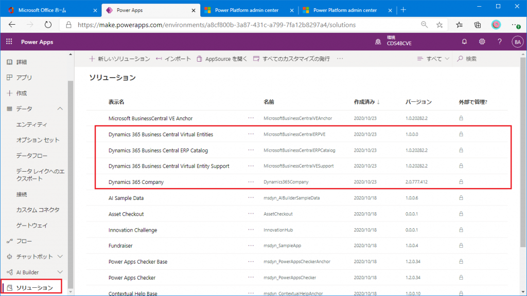Switch to second Power Platform admin center tab
Screen dimensions: 527x296
(x=345, y=10)
